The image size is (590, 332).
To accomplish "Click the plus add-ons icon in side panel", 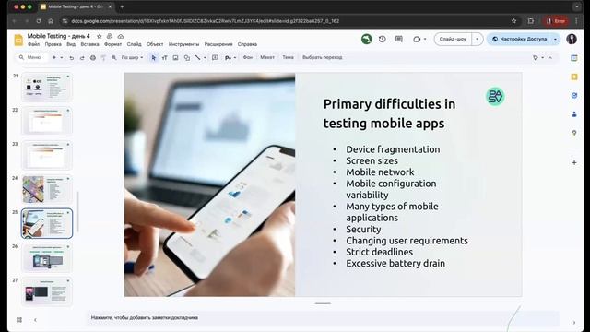I will tap(574, 162).
